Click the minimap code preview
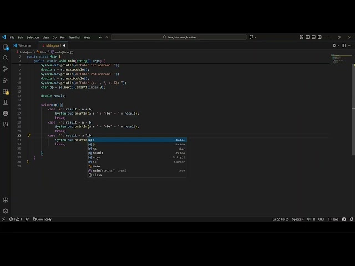This screenshot has height=266, width=355. [x=337, y=59]
